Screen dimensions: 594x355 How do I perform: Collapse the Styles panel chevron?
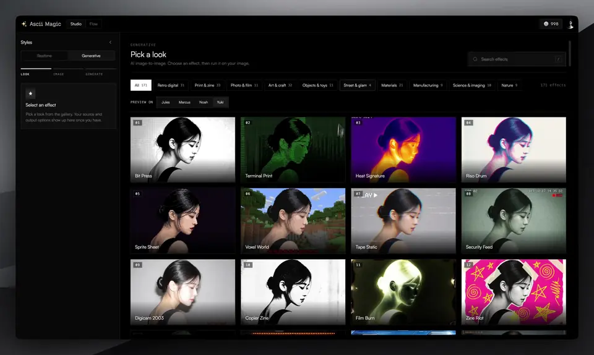pyautogui.click(x=110, y=43)
